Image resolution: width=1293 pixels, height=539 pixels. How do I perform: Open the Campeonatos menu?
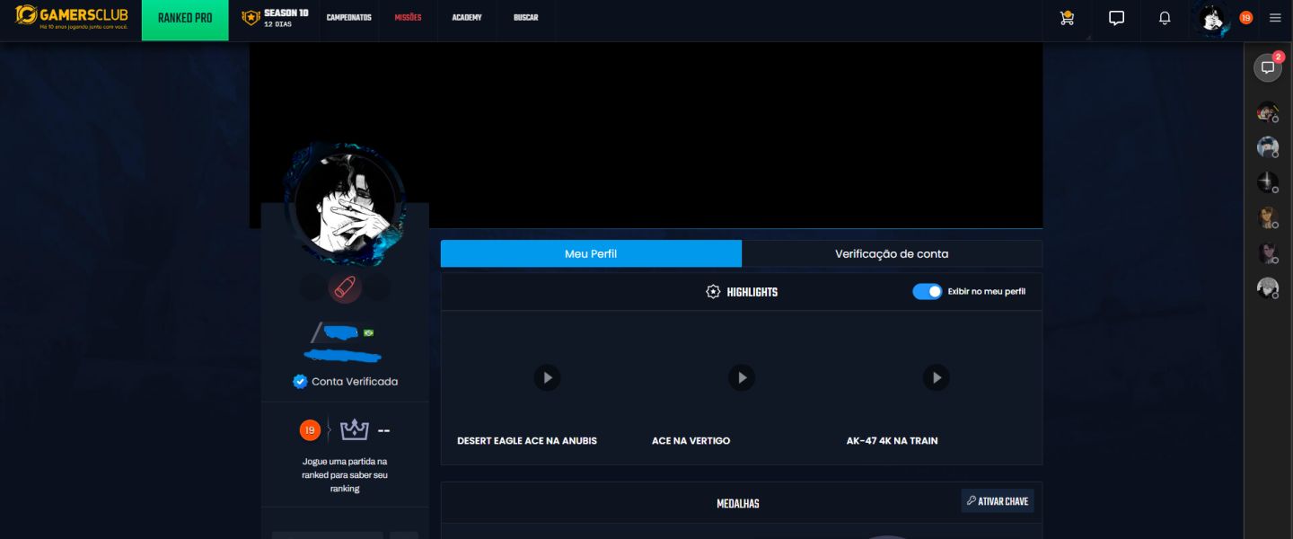[348, 18]
